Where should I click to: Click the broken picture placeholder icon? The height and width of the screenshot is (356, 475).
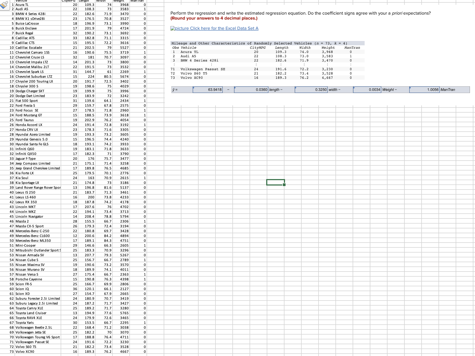pos(173,28)
